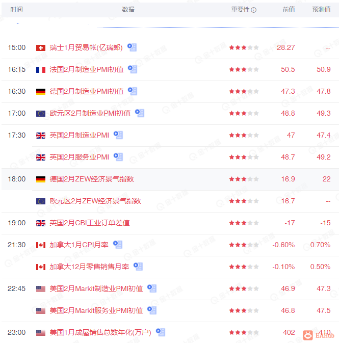This screenshot has width=339, height=343.
Task: Open 瑞士1月贸易帐(亿瑞郎) data link
Action: click(86, 47)
